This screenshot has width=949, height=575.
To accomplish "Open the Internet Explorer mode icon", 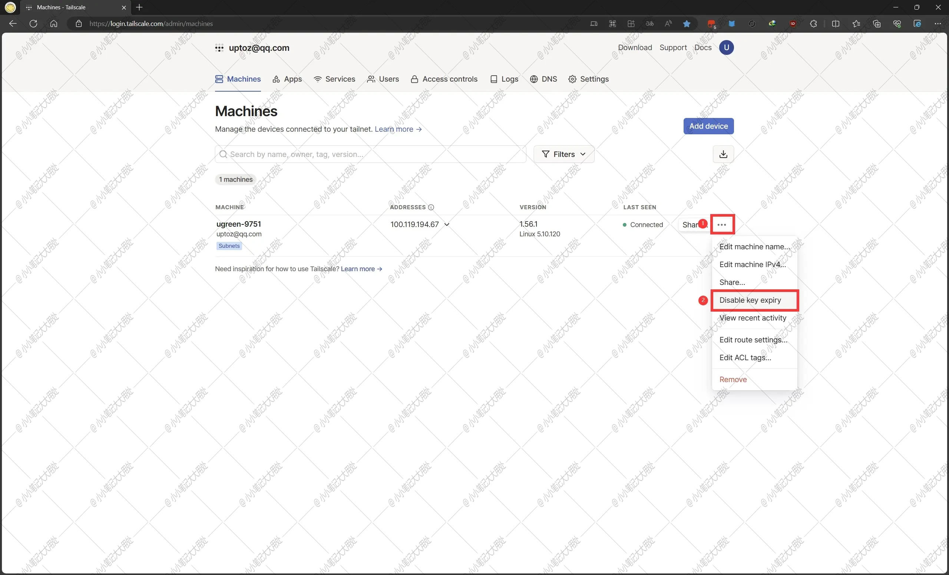I will point(917,23).
